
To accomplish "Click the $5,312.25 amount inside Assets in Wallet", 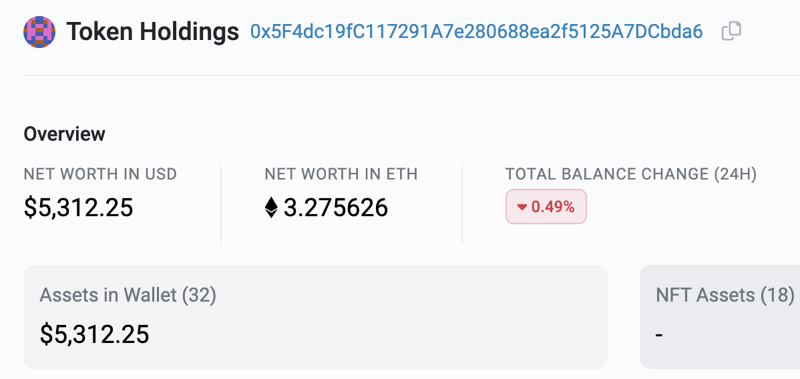I will point(94,334).
